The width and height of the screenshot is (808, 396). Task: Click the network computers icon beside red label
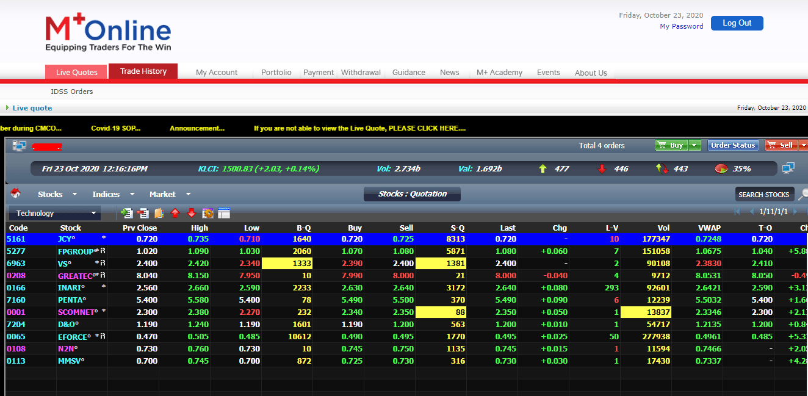pyautogui.click(x=20, y=146)
